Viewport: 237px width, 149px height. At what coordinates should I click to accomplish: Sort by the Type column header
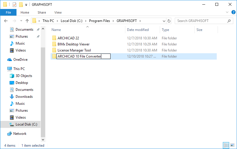(x=165, y=30)
